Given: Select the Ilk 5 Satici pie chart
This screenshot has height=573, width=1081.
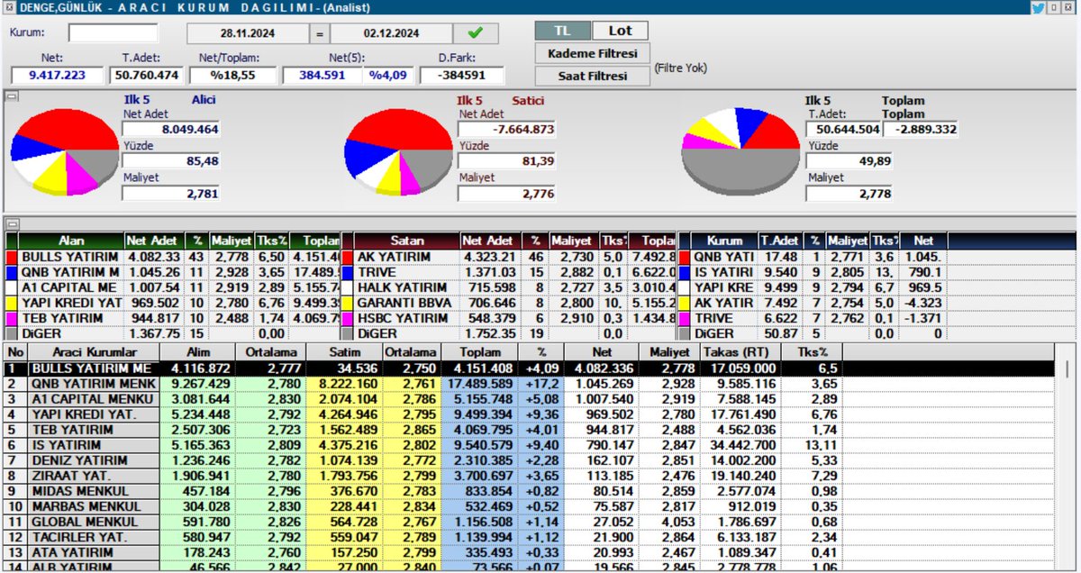Looking at the screenshot, I should tap(398, 150).
